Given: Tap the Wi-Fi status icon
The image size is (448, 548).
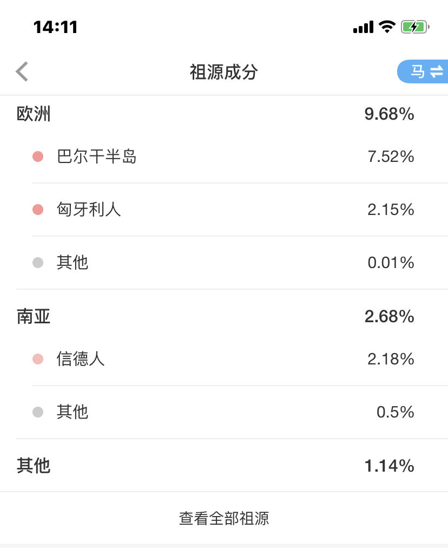Looking at the screenshot, I should pos(387,27).
